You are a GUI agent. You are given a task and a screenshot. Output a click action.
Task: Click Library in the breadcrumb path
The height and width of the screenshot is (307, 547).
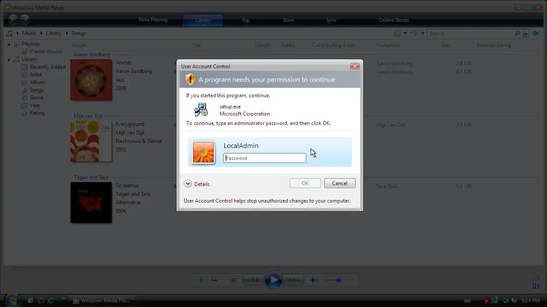click(54, 33)
